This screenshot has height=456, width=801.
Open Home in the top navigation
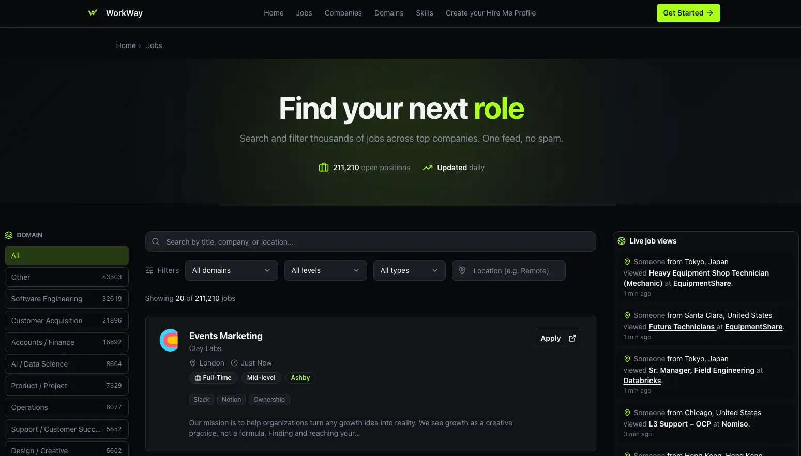pyautogui.click(x=274, y=13)
